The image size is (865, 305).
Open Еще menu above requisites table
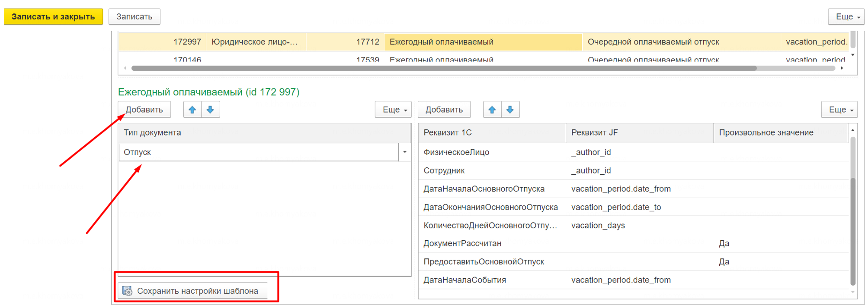coord(839,110)
